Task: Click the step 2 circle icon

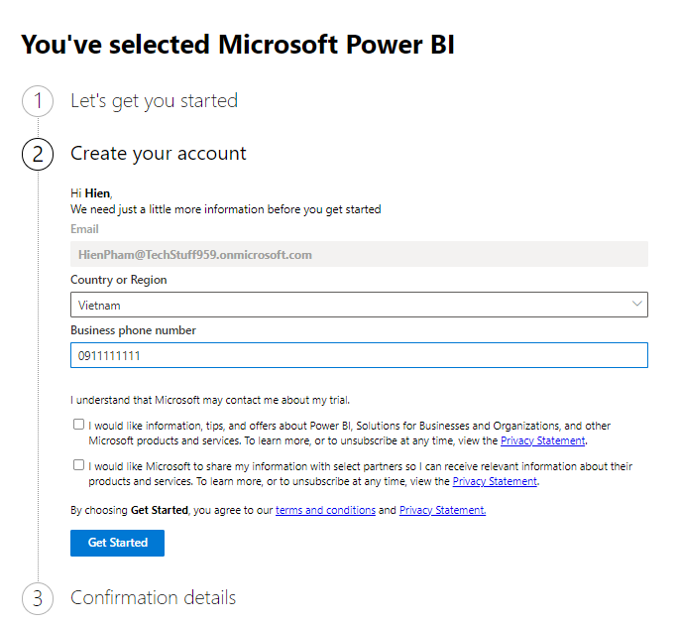Action: [x=38, y=154]
